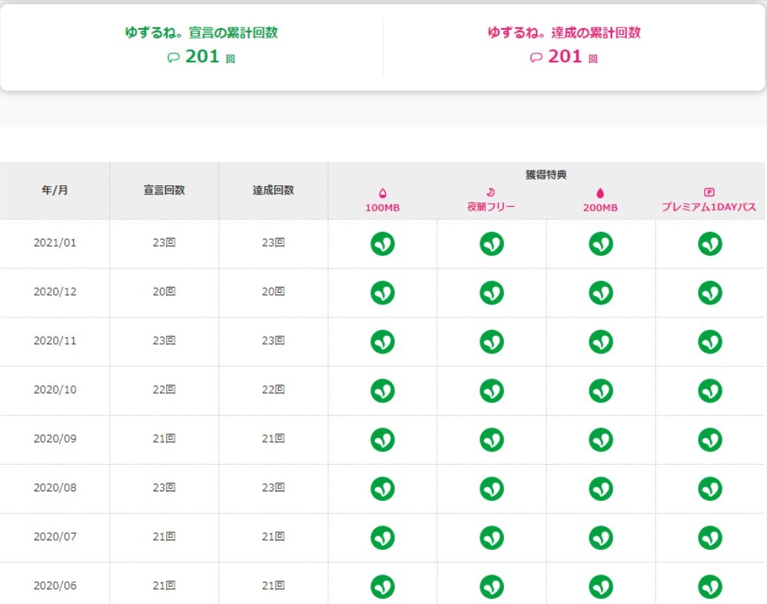The height and width of the screenshot is (604, 767).
Task: Click the 達成回数 column header
Action: [x=273, y=190]
